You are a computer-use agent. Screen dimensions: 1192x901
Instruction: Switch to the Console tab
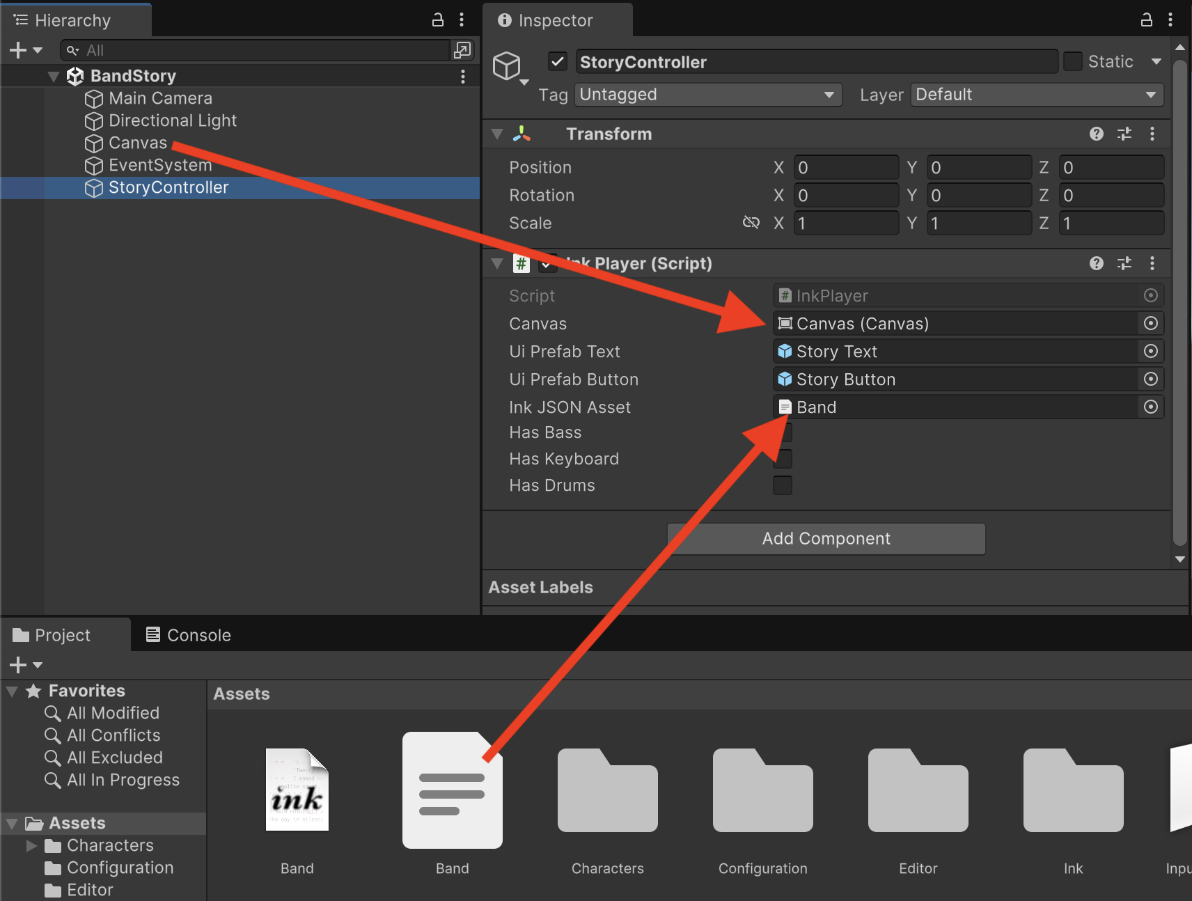188,635
